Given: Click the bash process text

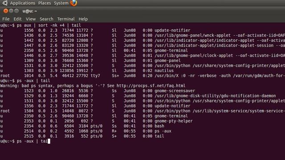Looking at the screenshot, I should (x=159, y=126).
